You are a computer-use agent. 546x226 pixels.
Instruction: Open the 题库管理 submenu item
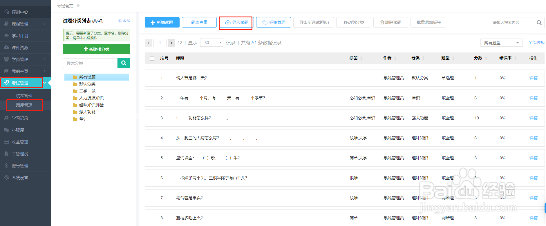pos(24,105)
